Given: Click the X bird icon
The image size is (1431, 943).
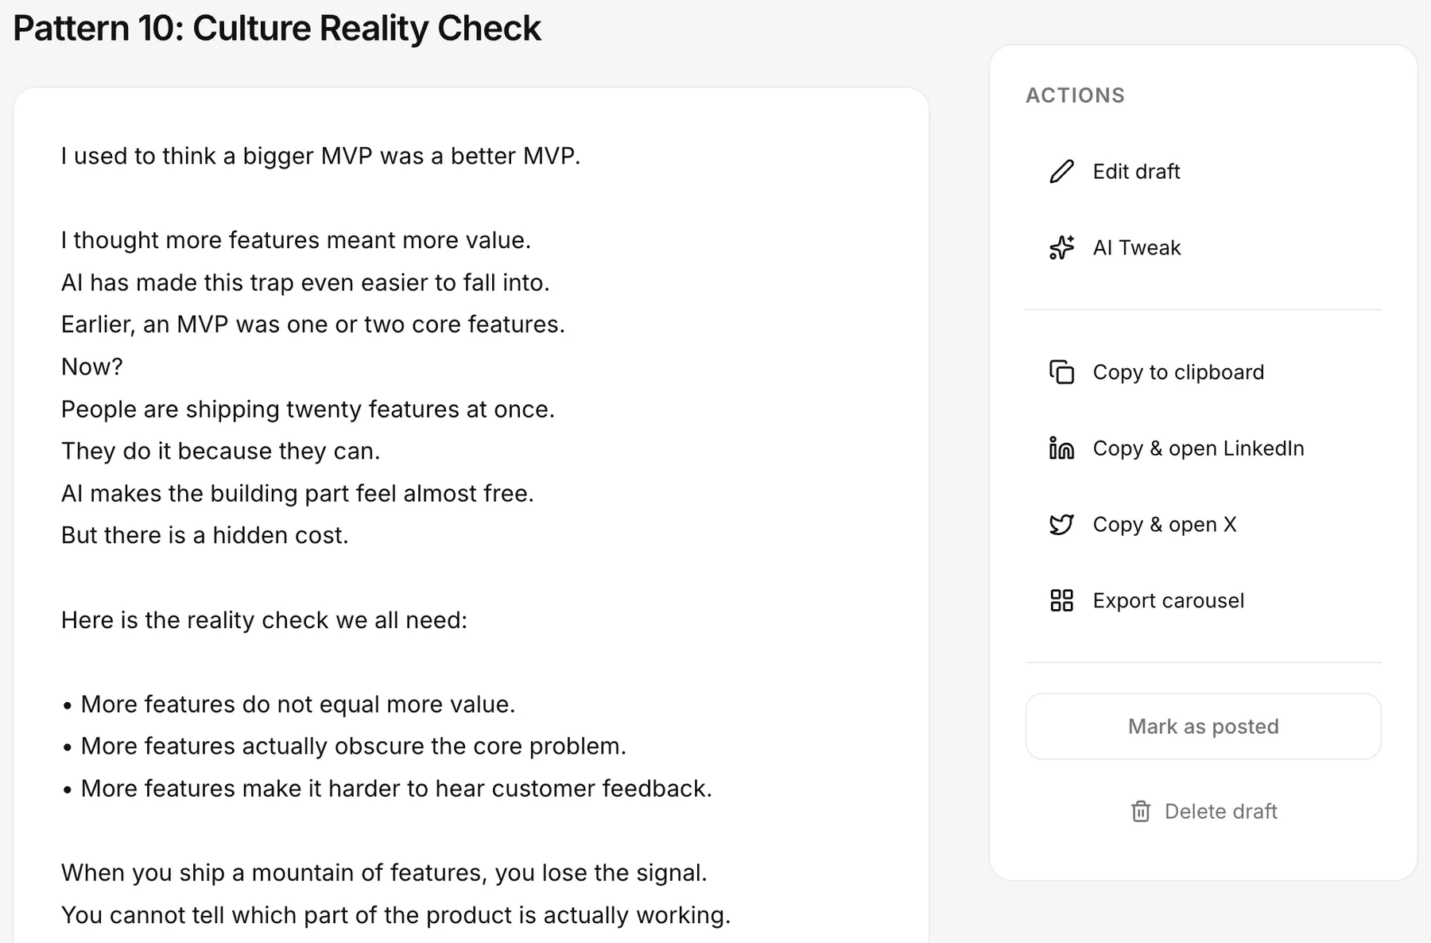Looking at the screenshot, I should point(1061,525).
